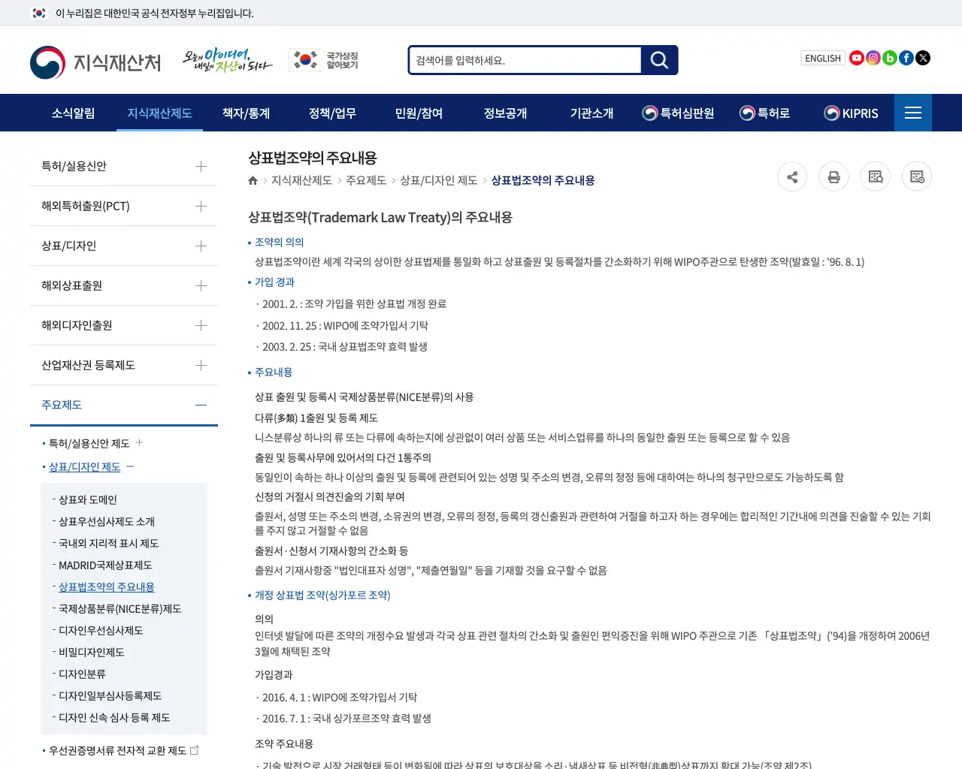Image resolution: width=962 pixels, height=769 pixels.
Task: Click the 특허심판원 emblem icon
Action: [648, 113]
